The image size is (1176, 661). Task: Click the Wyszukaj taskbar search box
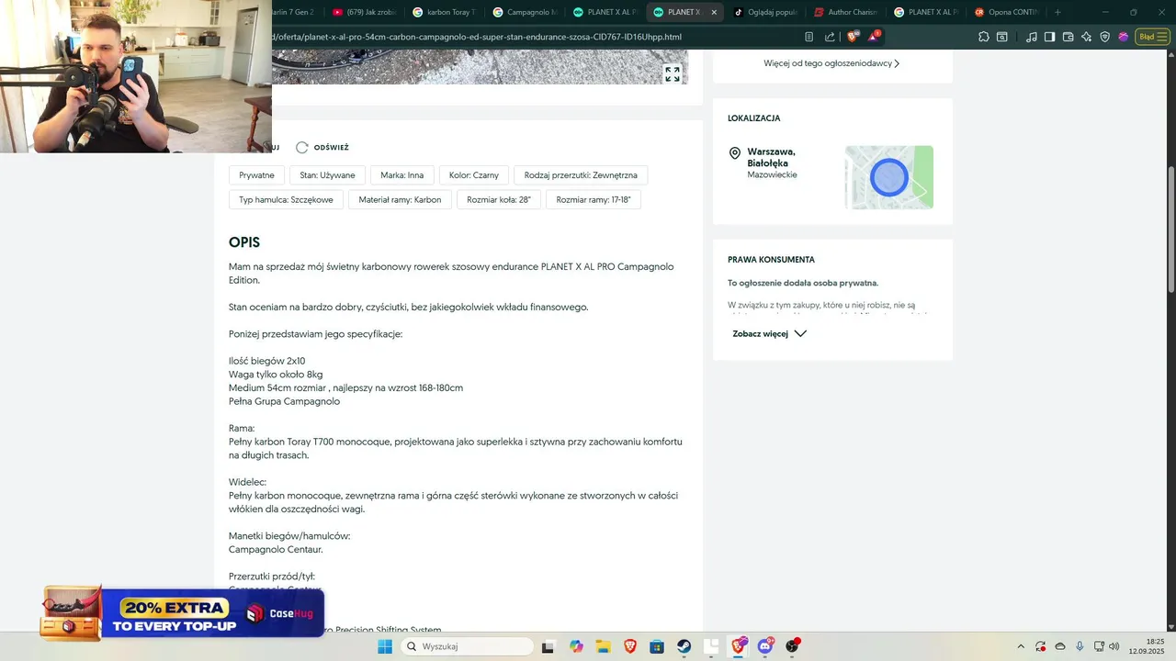[x=466, y=646]
